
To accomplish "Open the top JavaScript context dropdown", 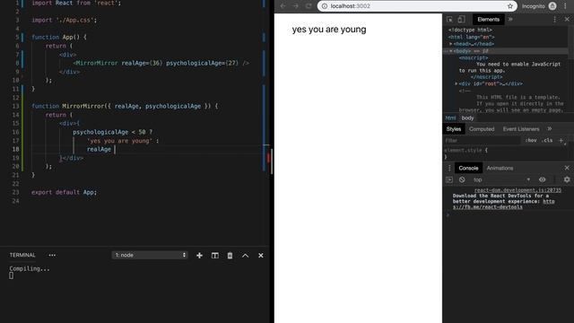I will [x=501, y=179].
